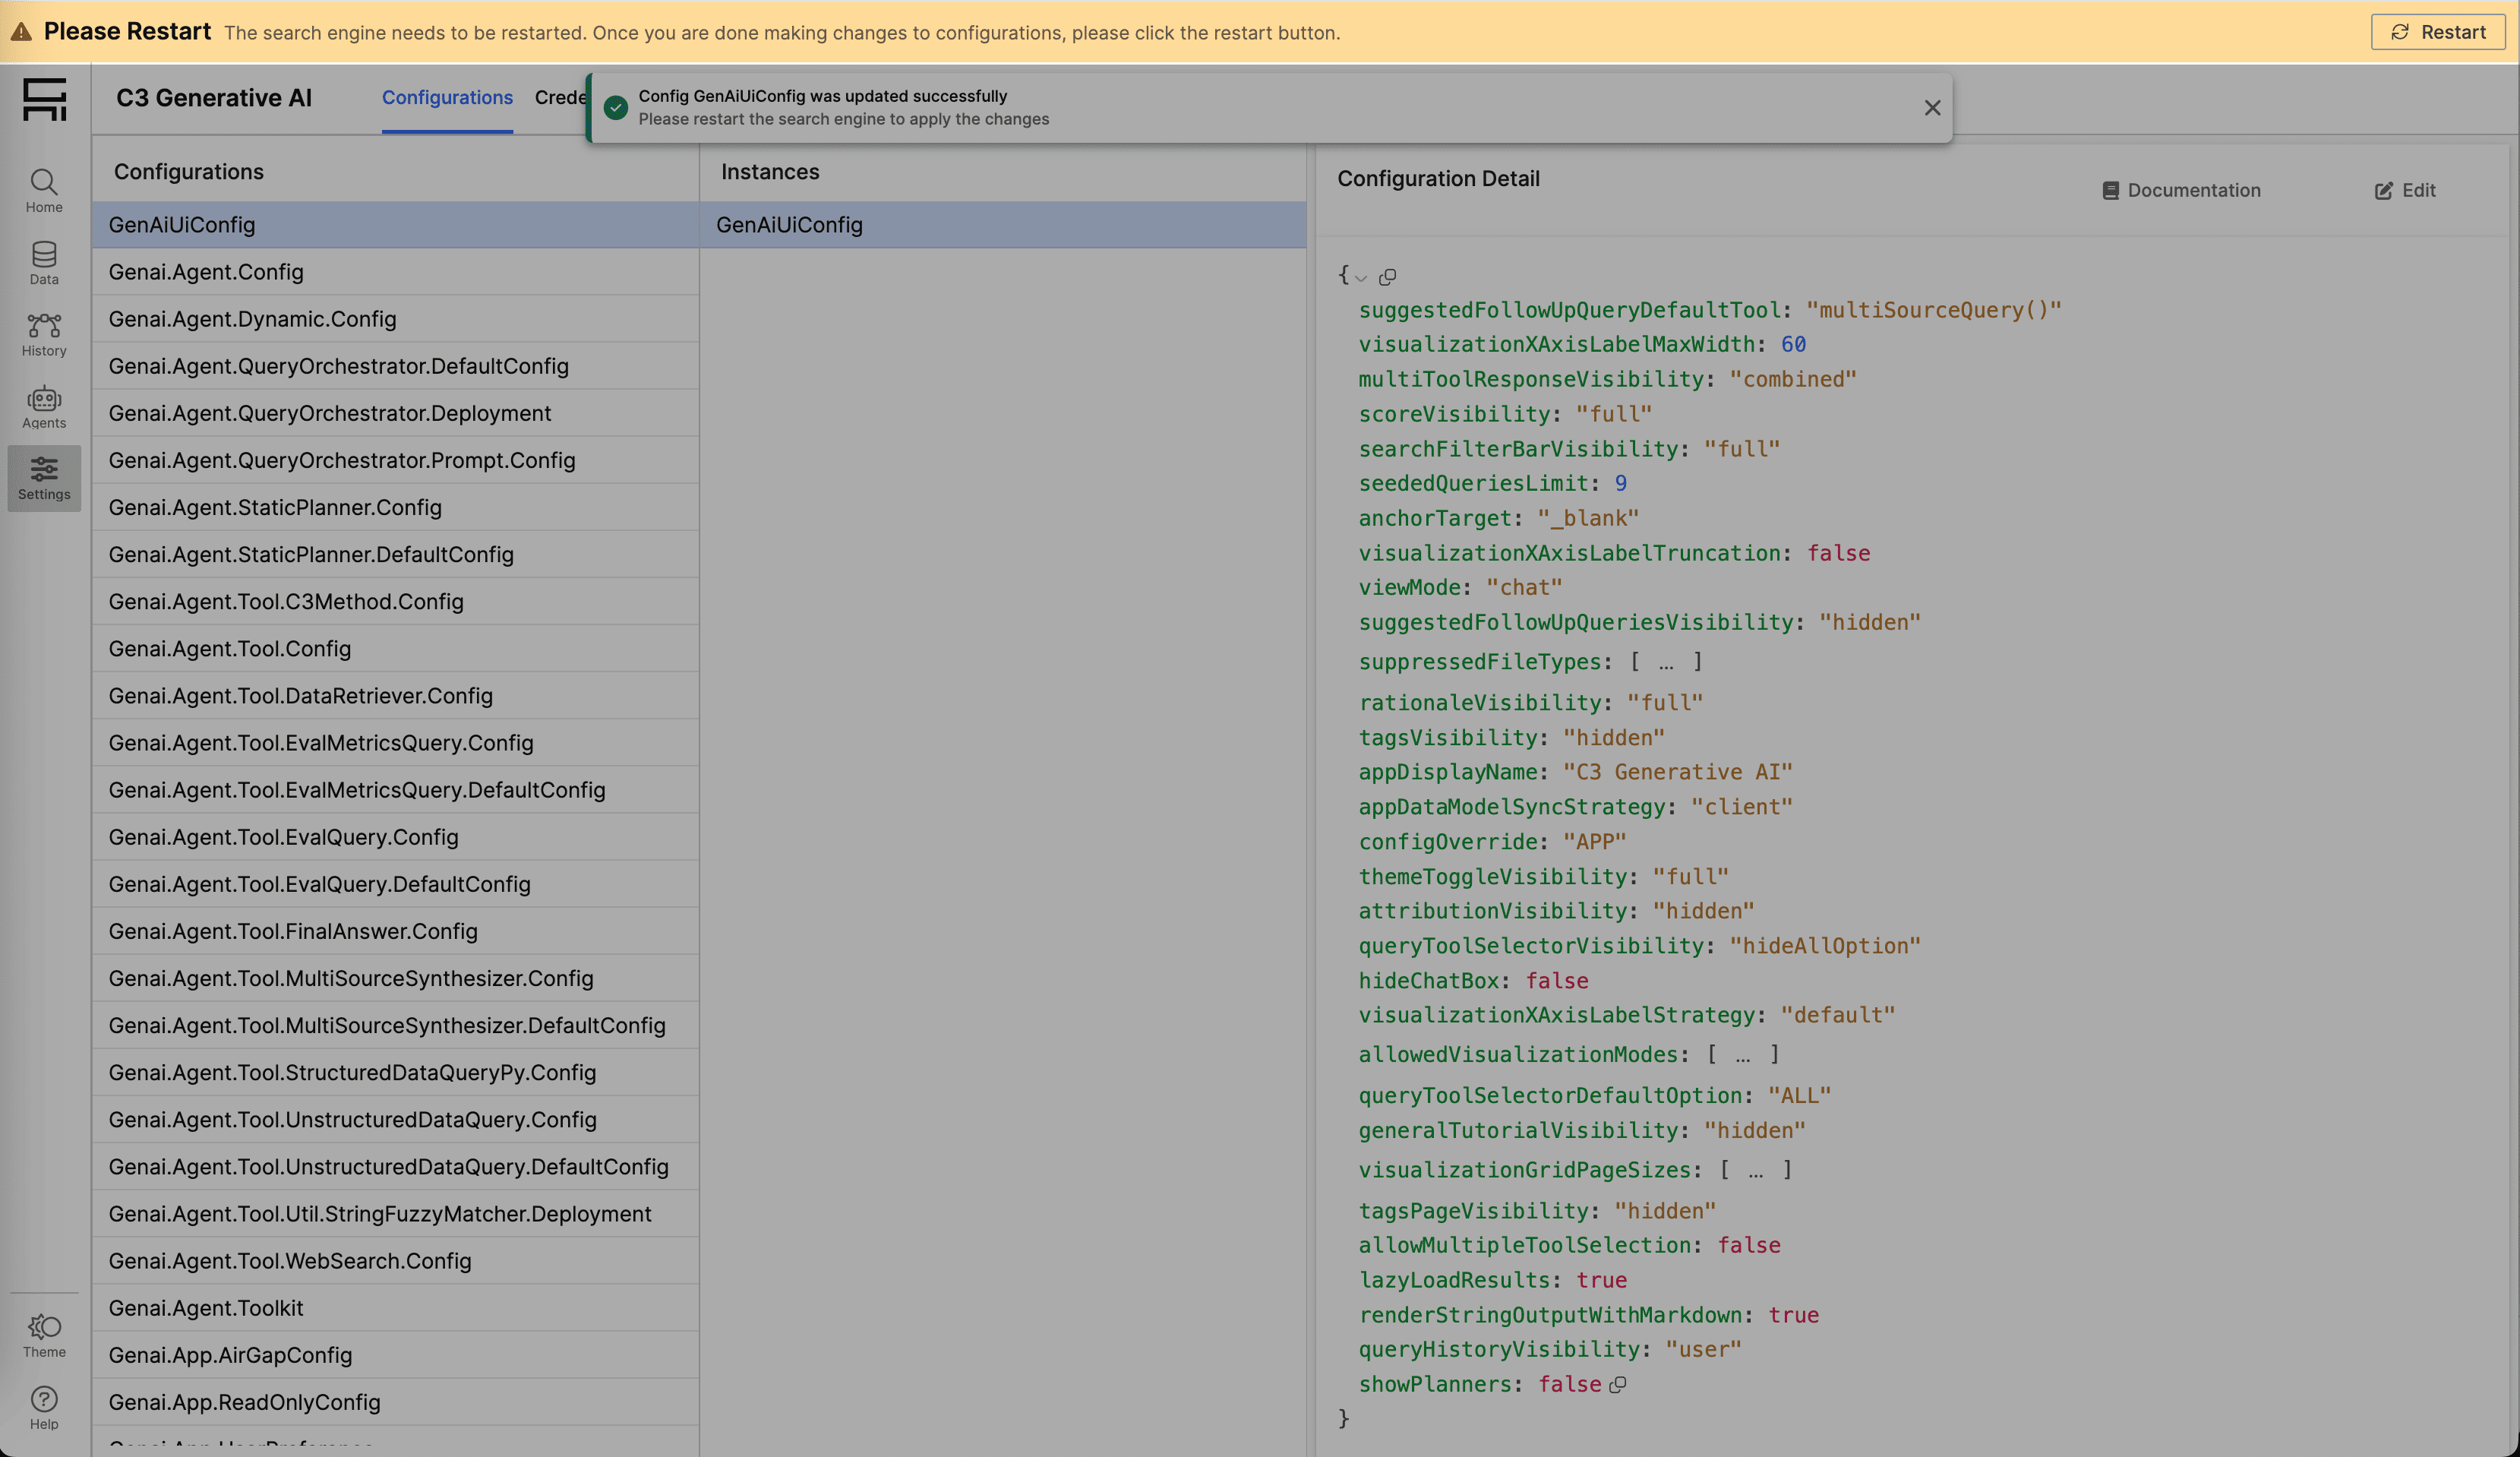Expand the suppressedFileTypes array

pos(1665,663)
